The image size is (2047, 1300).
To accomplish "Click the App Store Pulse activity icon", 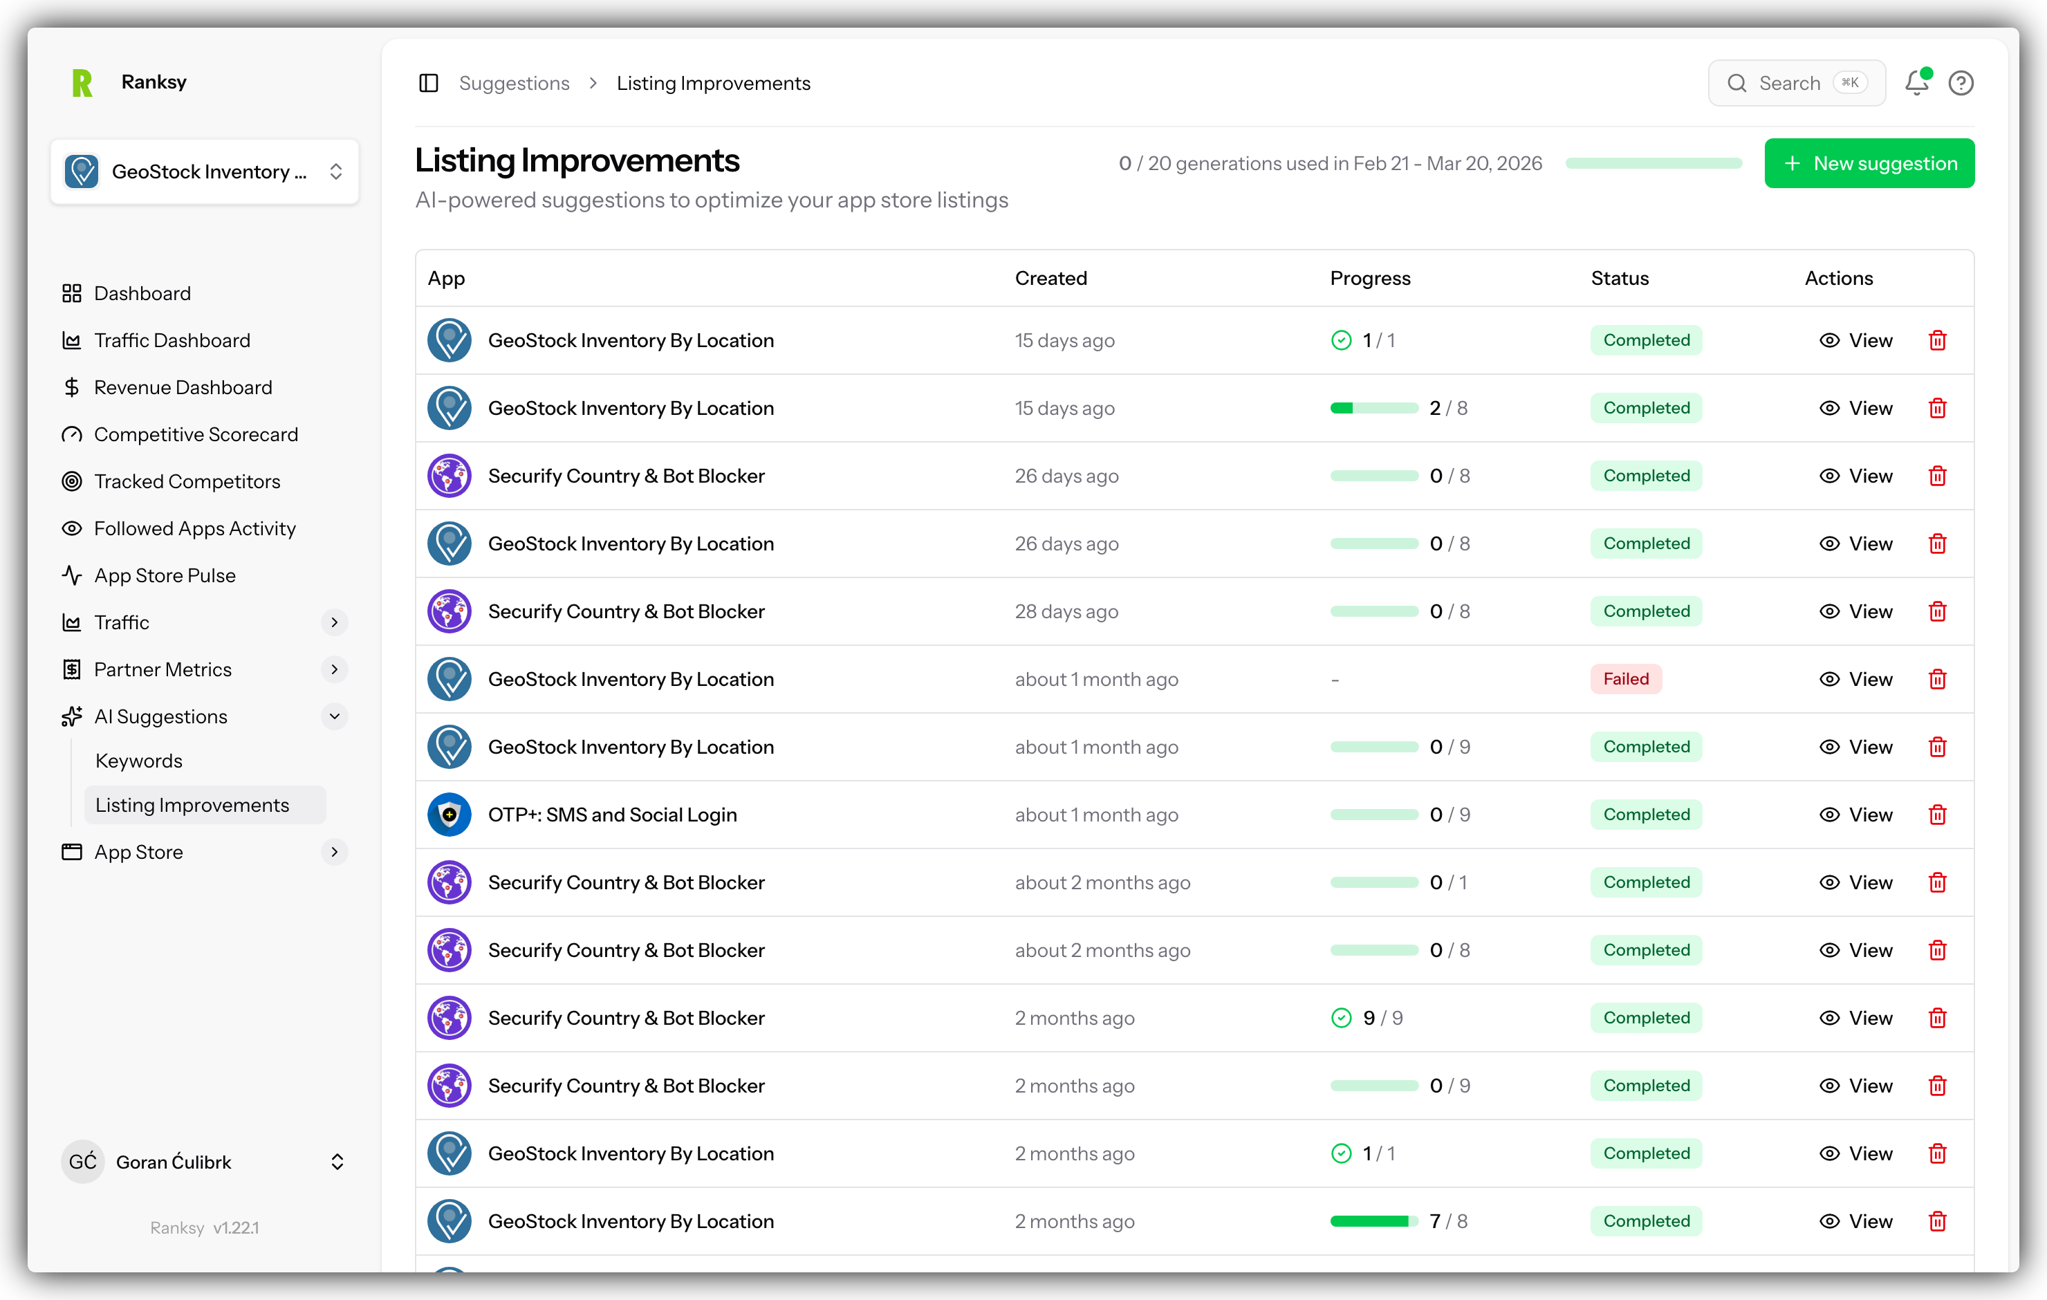I will [71, 575].
